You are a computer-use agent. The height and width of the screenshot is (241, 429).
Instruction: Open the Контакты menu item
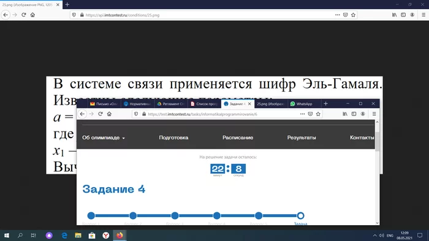(x=362, y=138)
